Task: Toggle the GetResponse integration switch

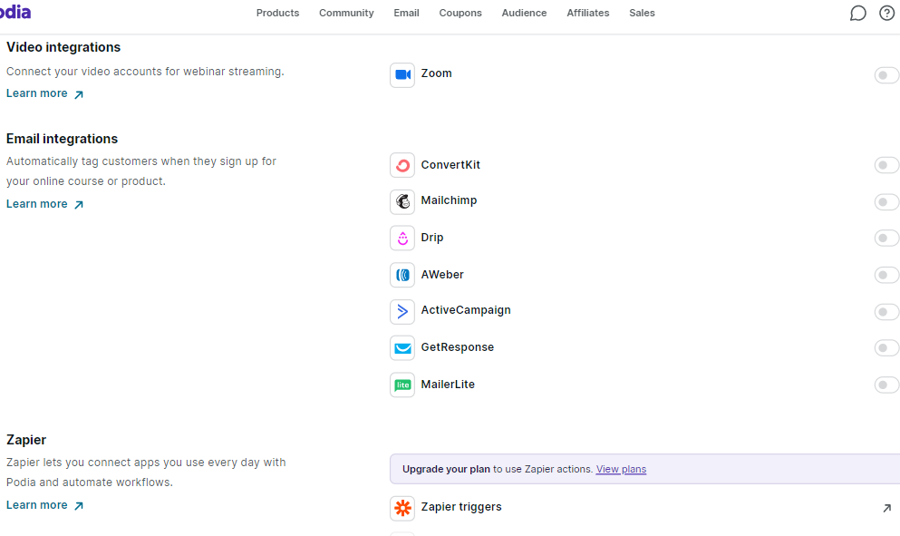Action: click(886, 348)
